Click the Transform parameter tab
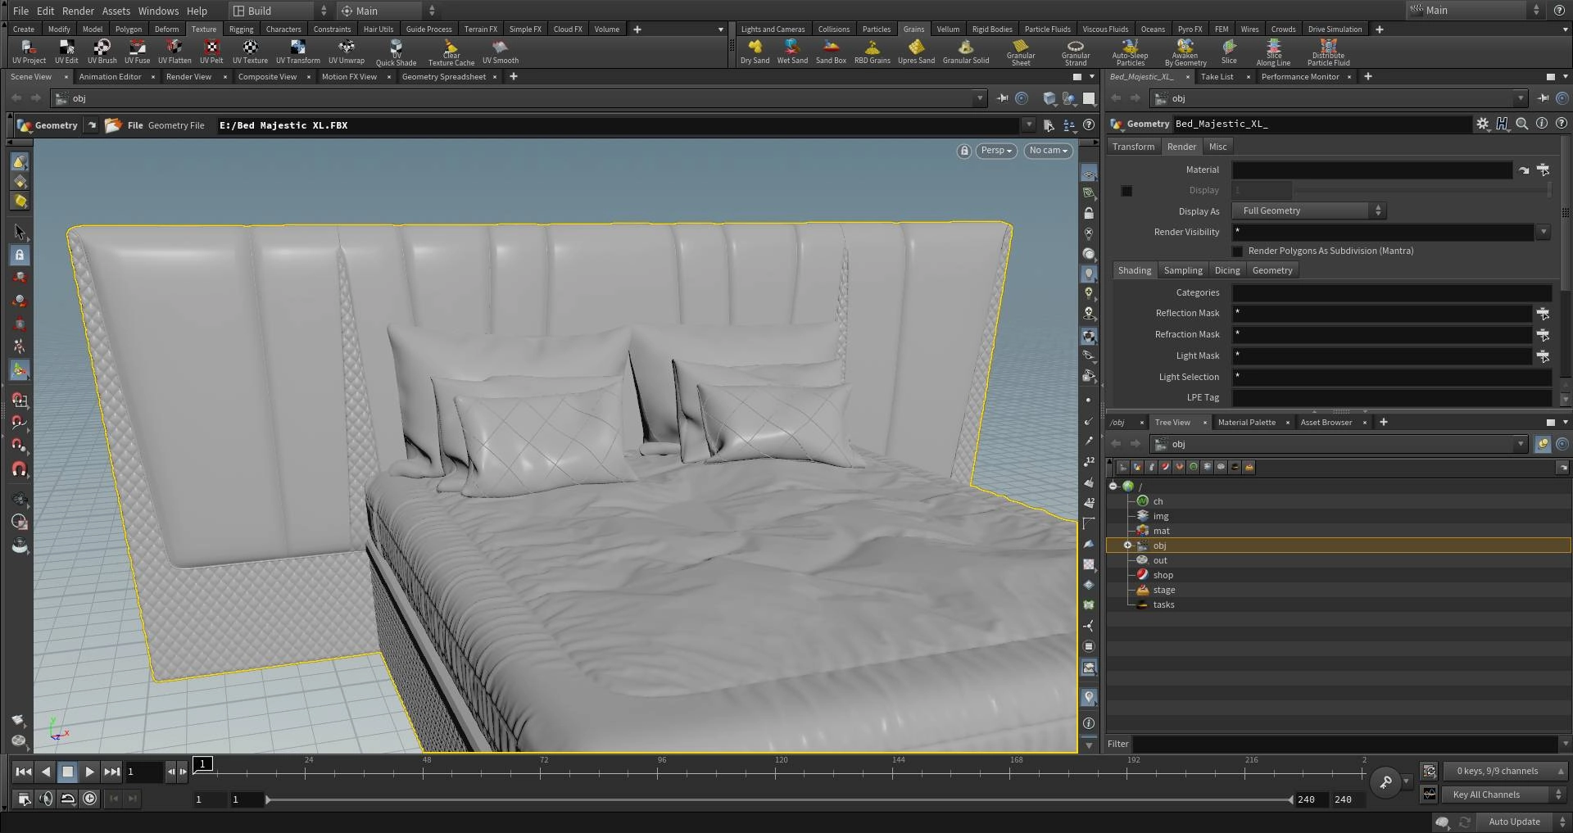Image resolution: width=1573 pixels, height=833 pixels. (1133, 147)
